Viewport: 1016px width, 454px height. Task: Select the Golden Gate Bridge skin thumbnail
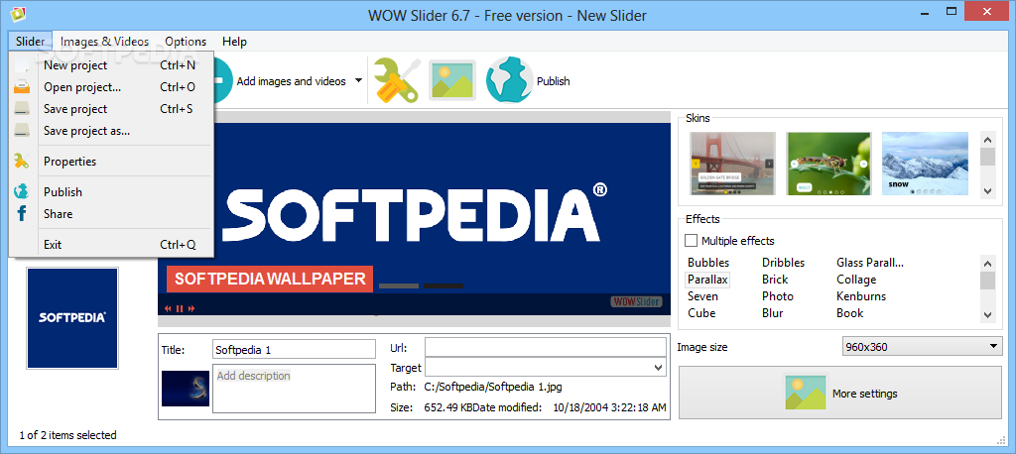point(732,164)
